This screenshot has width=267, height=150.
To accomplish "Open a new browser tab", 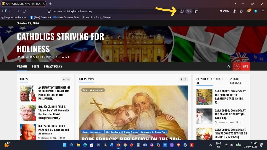I will coord(50,4).
